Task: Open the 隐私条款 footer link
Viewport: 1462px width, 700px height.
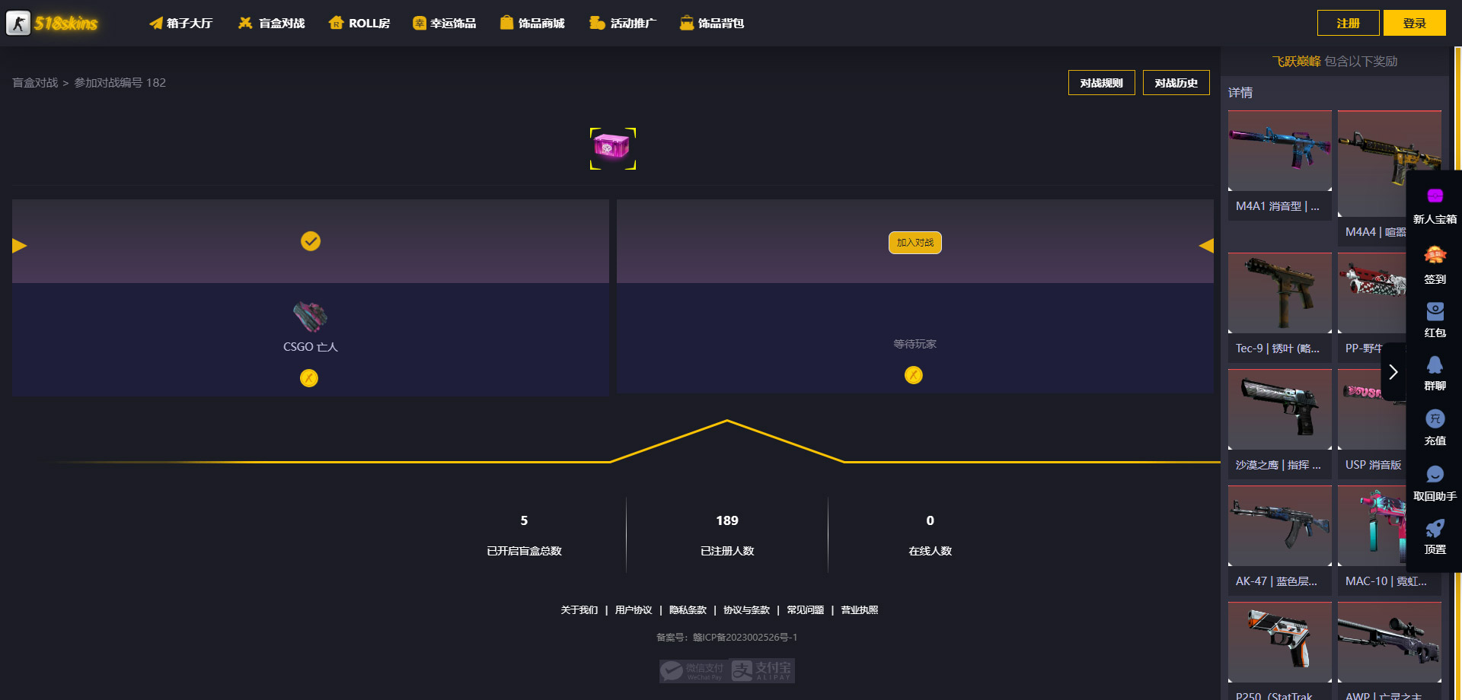Action: (688, 610)
